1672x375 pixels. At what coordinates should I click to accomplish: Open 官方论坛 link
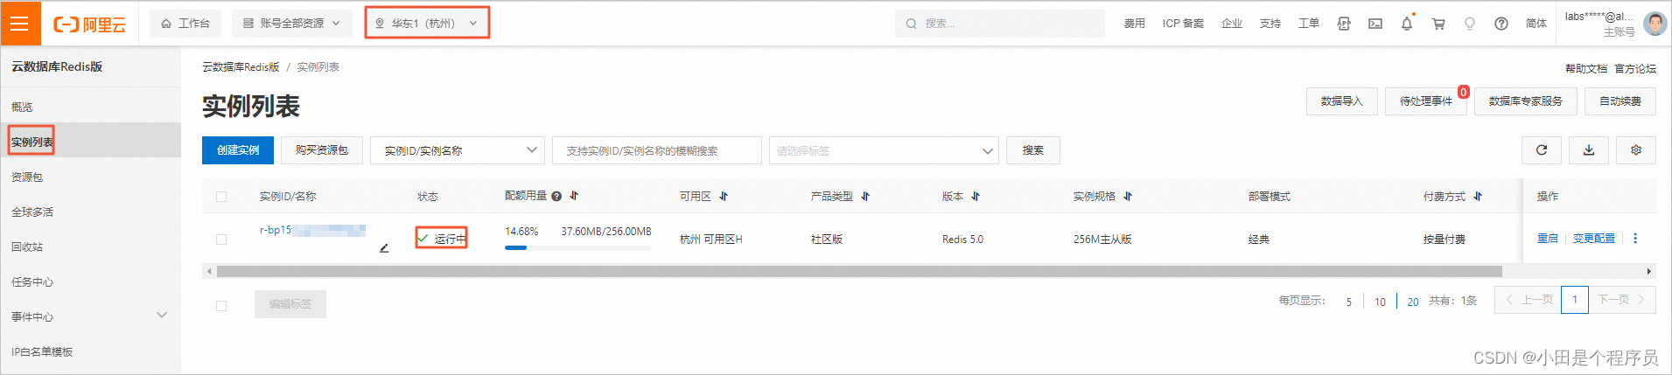[x=1634, y=68]
